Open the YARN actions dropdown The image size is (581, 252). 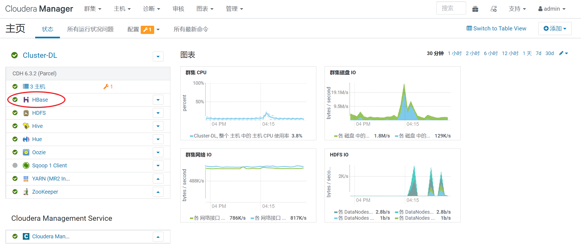tap(158, 179)
